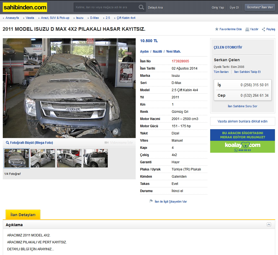
Task: Open Çift Kabin 4x4 breadcrumb link
Action: (x=126, y=18)
